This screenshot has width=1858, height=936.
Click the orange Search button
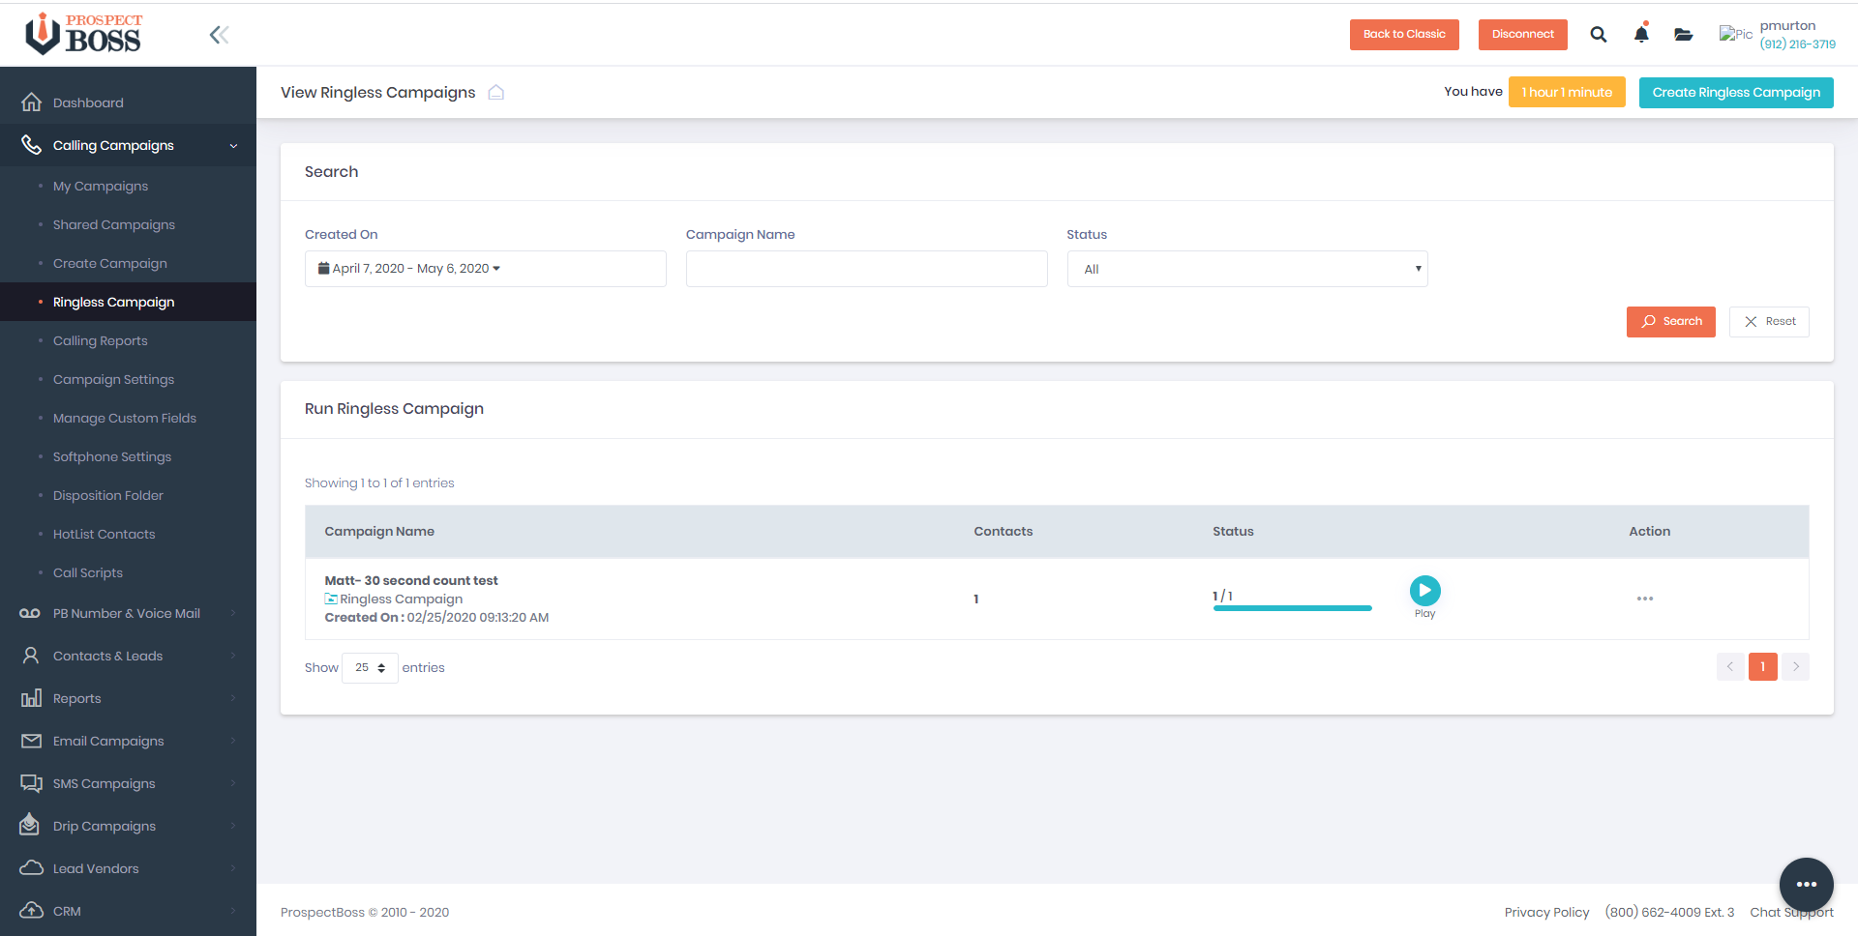click(1671, 322)
